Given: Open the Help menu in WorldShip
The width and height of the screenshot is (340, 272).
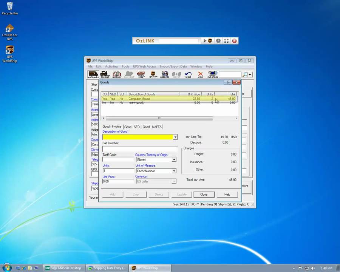Looking at the screenshot, I should pyautogui.click(x=209, y=66).
